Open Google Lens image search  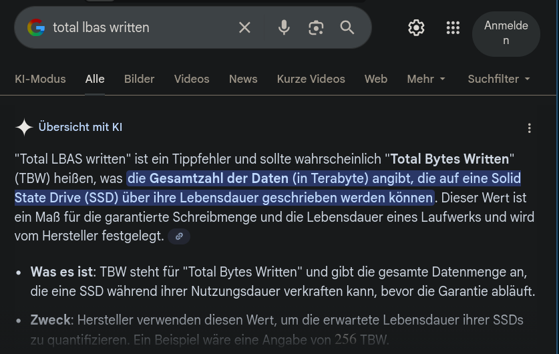pos(316,27)
